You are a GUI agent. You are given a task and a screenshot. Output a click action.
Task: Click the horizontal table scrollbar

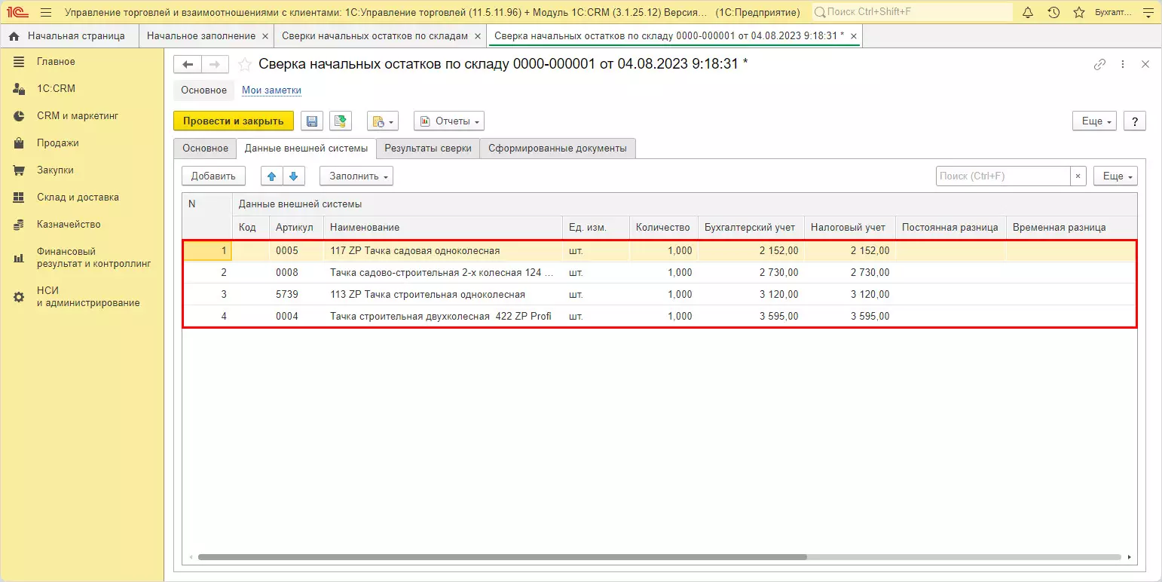(x=502, y=557)
